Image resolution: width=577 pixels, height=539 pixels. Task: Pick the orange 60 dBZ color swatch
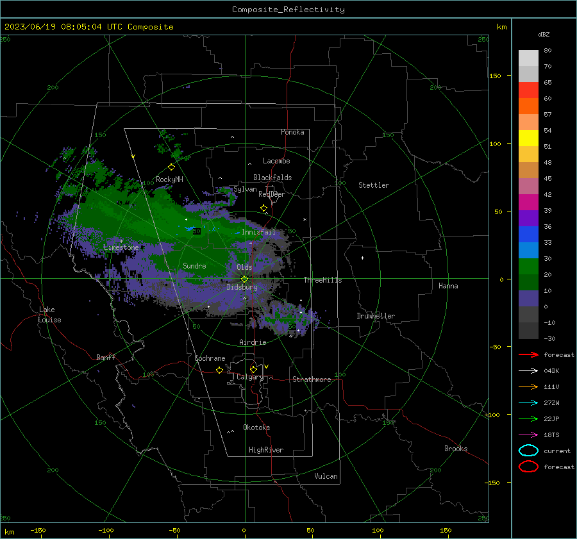pyautogui.click(x=528, y=106)
